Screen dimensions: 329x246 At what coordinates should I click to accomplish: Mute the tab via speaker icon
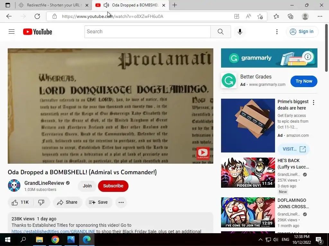(106, 5)
